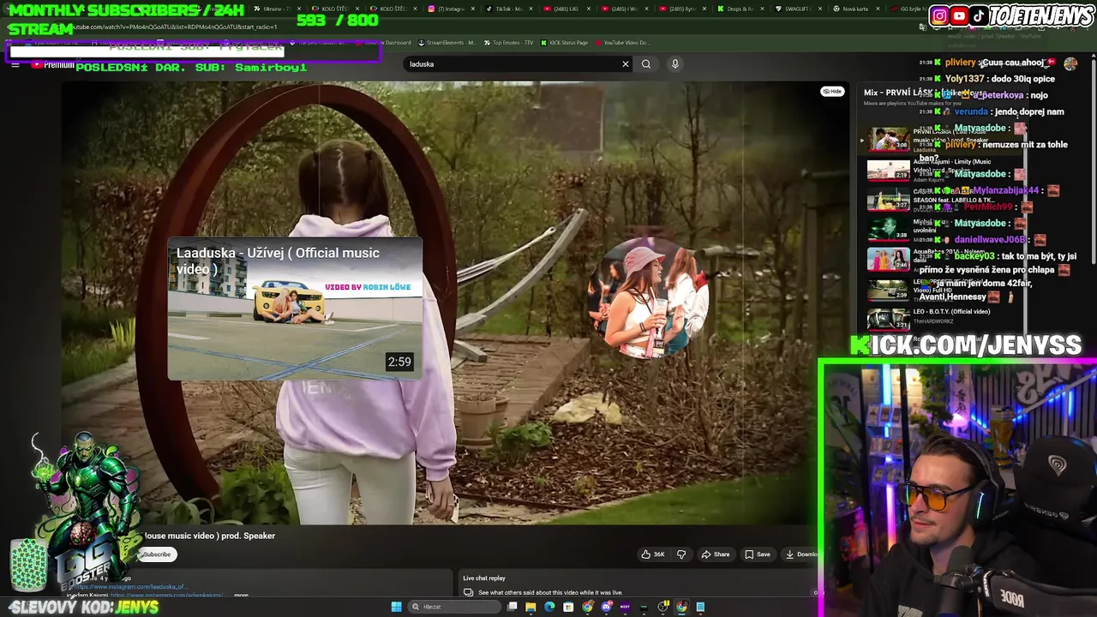Open File Explorer from taskbar
1097x617 pixels.
[x=531, y=607]
